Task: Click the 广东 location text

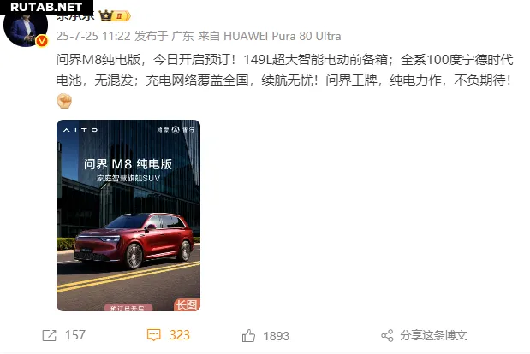Action: pyautogui.click(x=182, y=36)
